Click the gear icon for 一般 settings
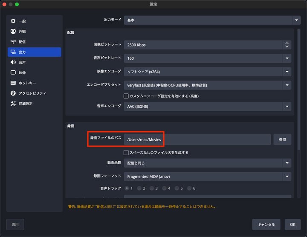Screen dimensions: 307x237 click(x=13, y=21)
